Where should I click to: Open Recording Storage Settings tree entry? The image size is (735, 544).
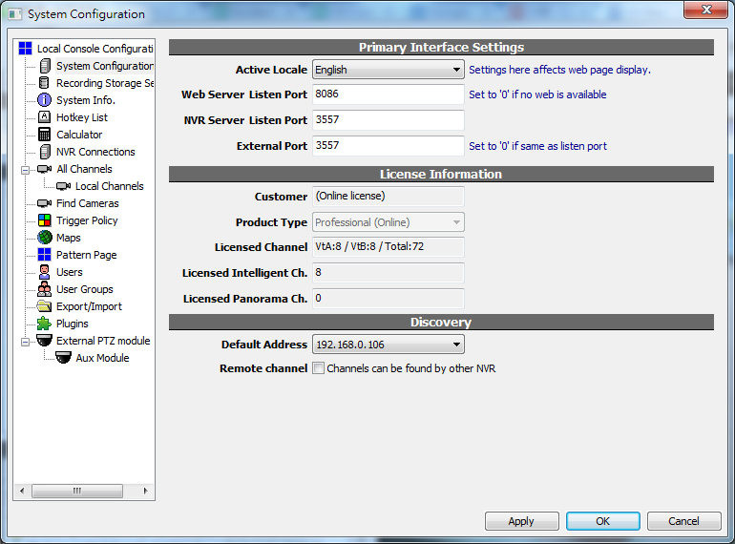105,83
